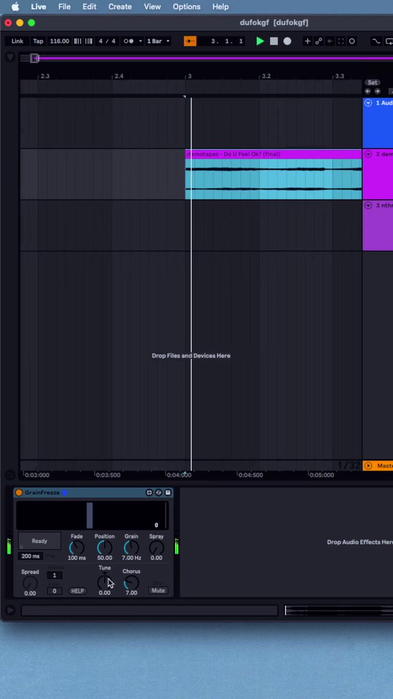393x699 pixels.
Task: Click the 4 / 4 time signature field
Action: pos(107,41)
